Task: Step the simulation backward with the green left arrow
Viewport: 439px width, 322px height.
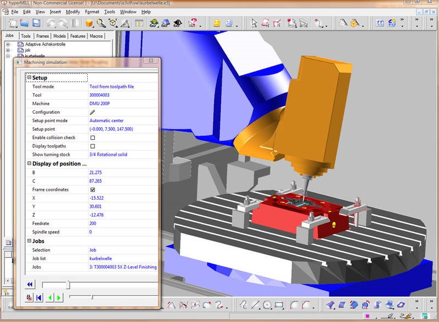Action: coord(49,298)
